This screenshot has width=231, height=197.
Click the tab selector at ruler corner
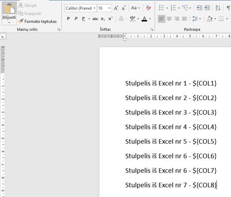tap(3, 36)
